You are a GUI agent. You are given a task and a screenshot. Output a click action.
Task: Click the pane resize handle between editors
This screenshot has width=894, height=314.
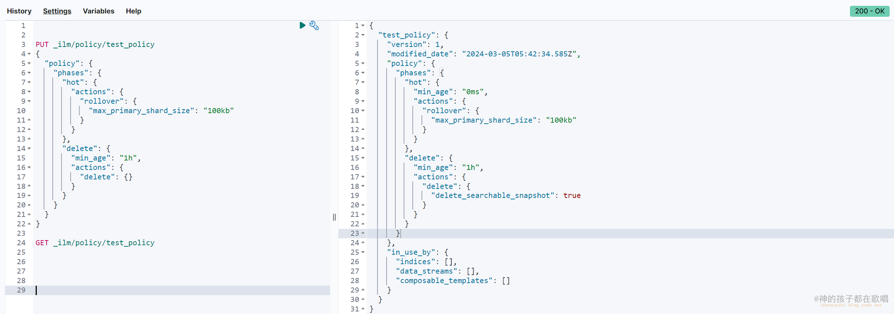334,217
